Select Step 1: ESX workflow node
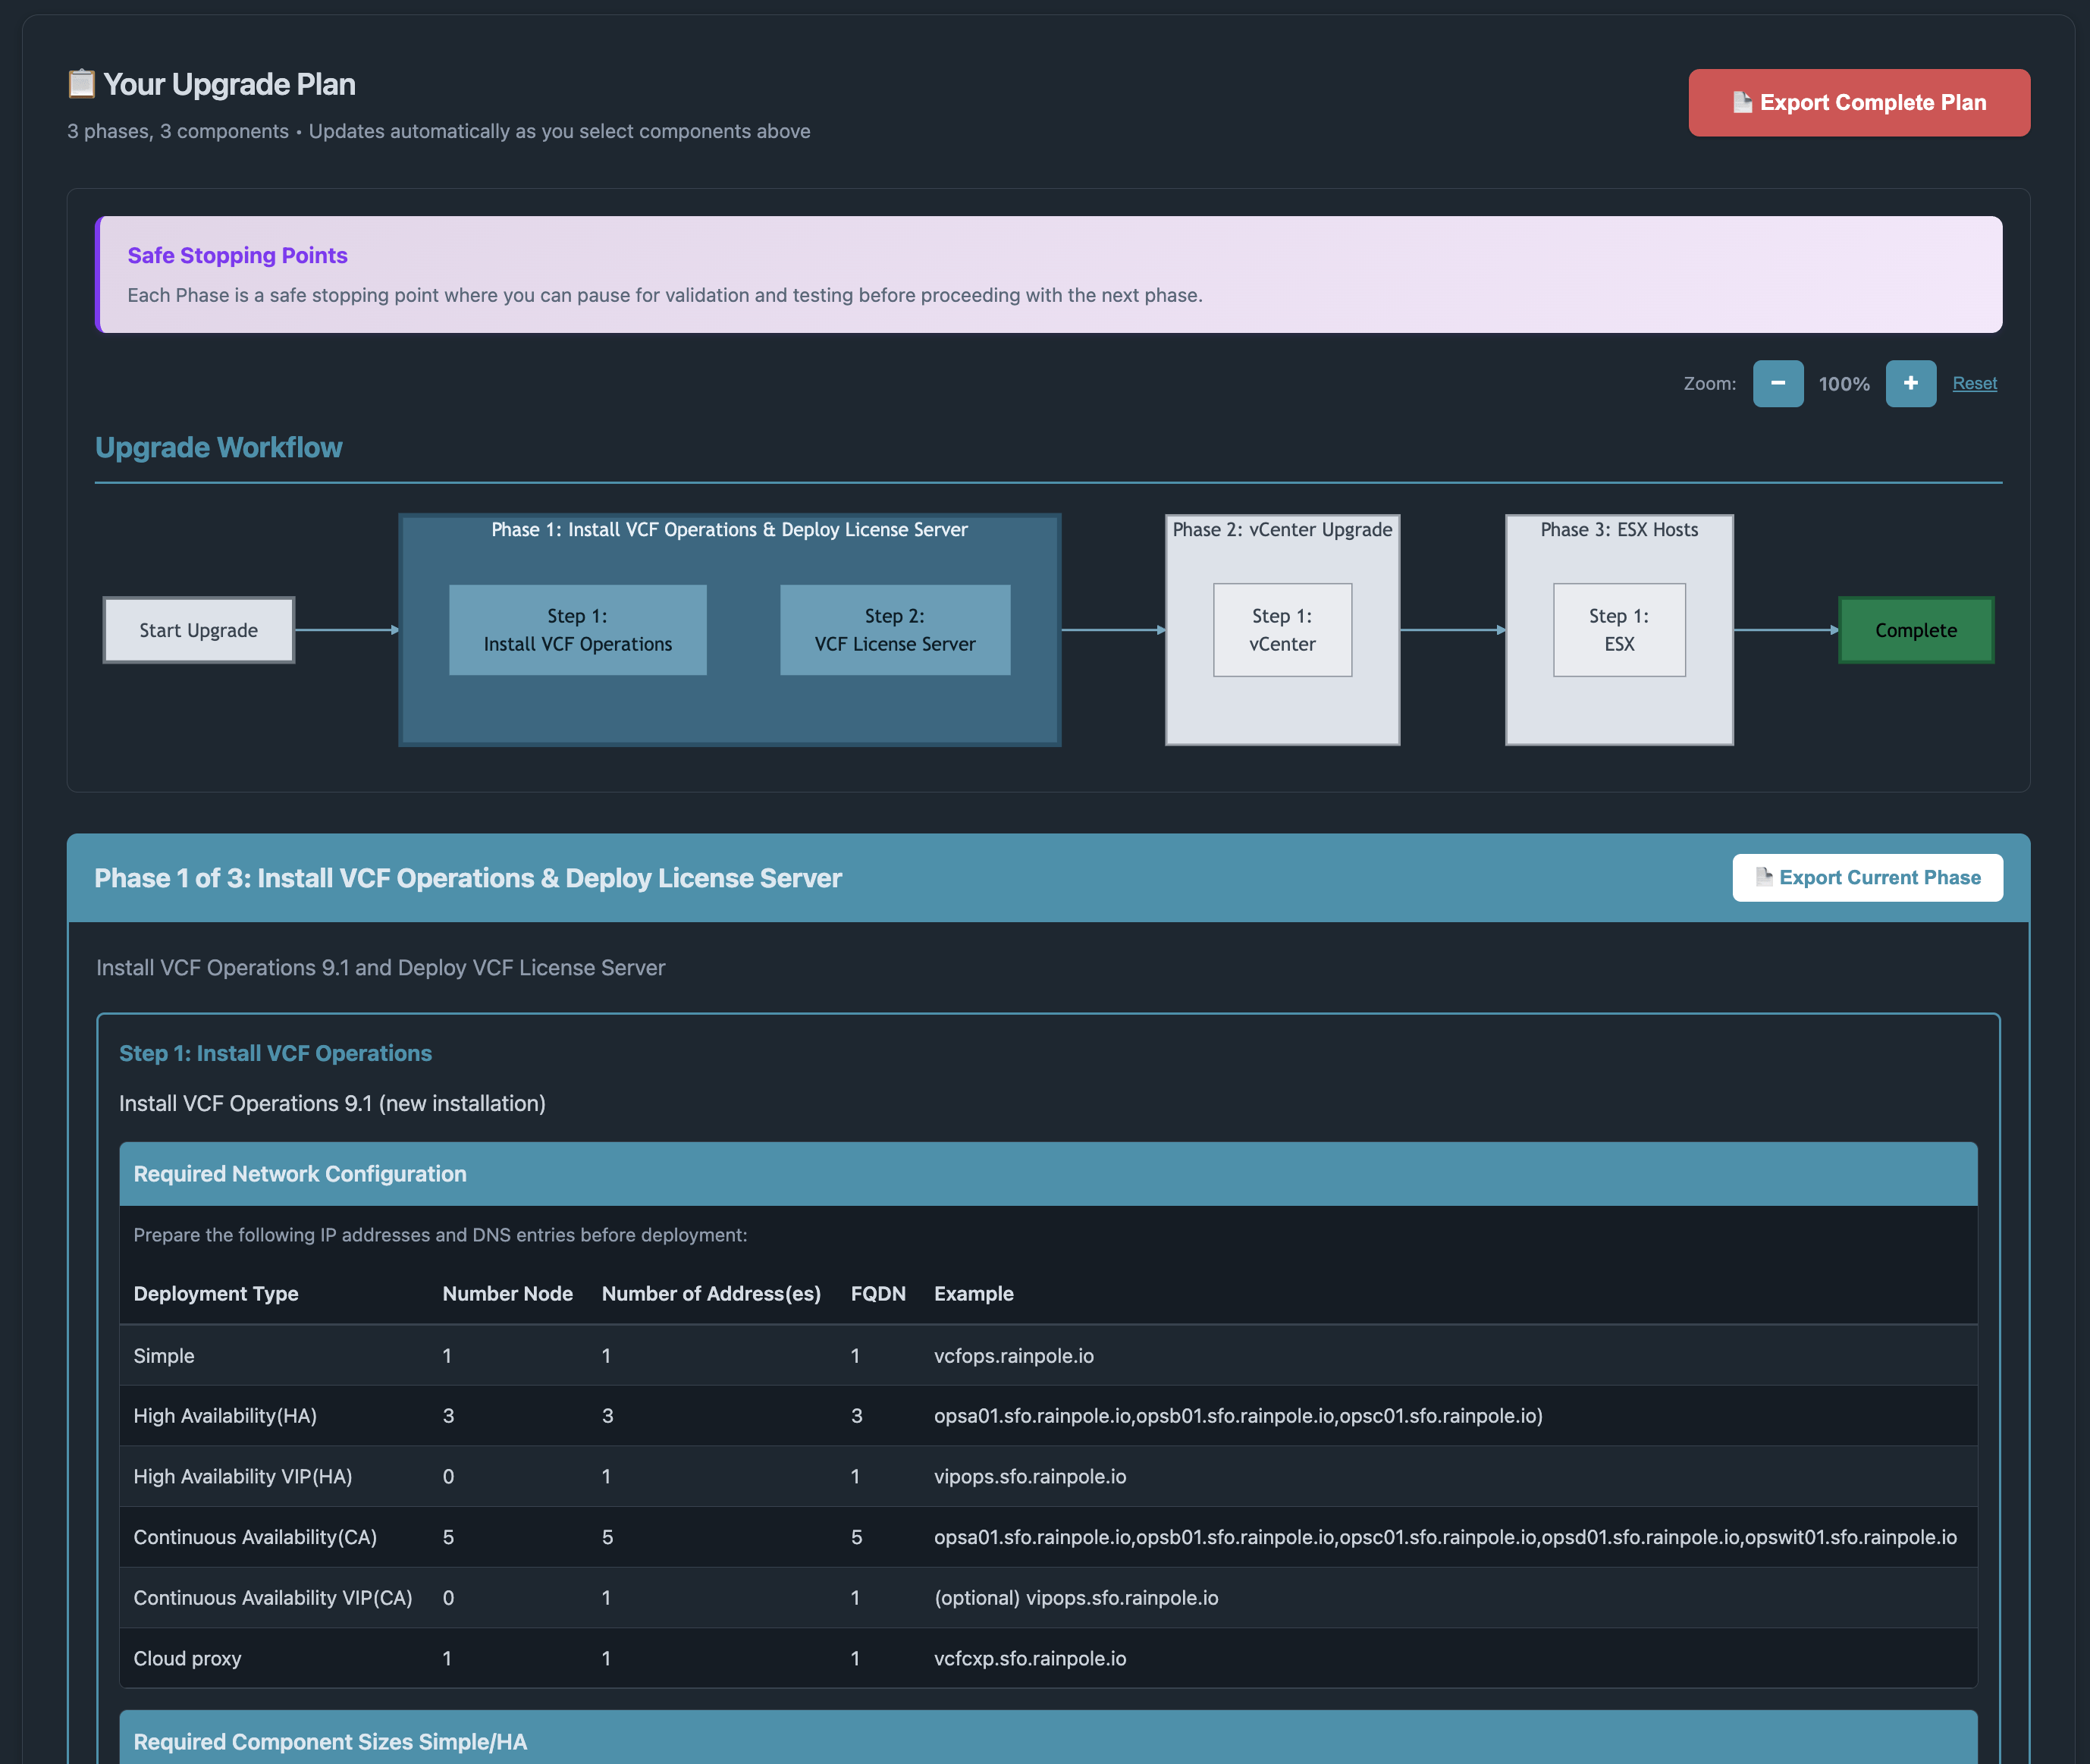 pos(1619,630)
